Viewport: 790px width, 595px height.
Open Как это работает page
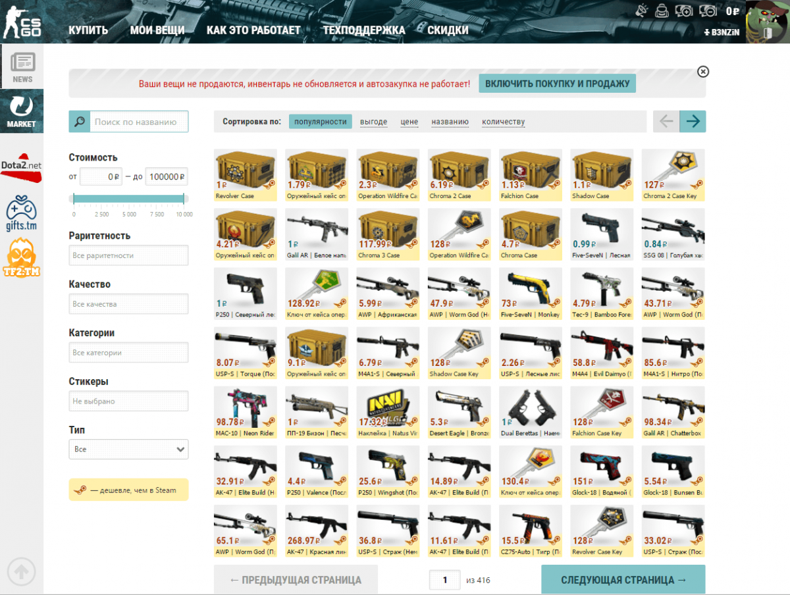click(x=253, y=30)
